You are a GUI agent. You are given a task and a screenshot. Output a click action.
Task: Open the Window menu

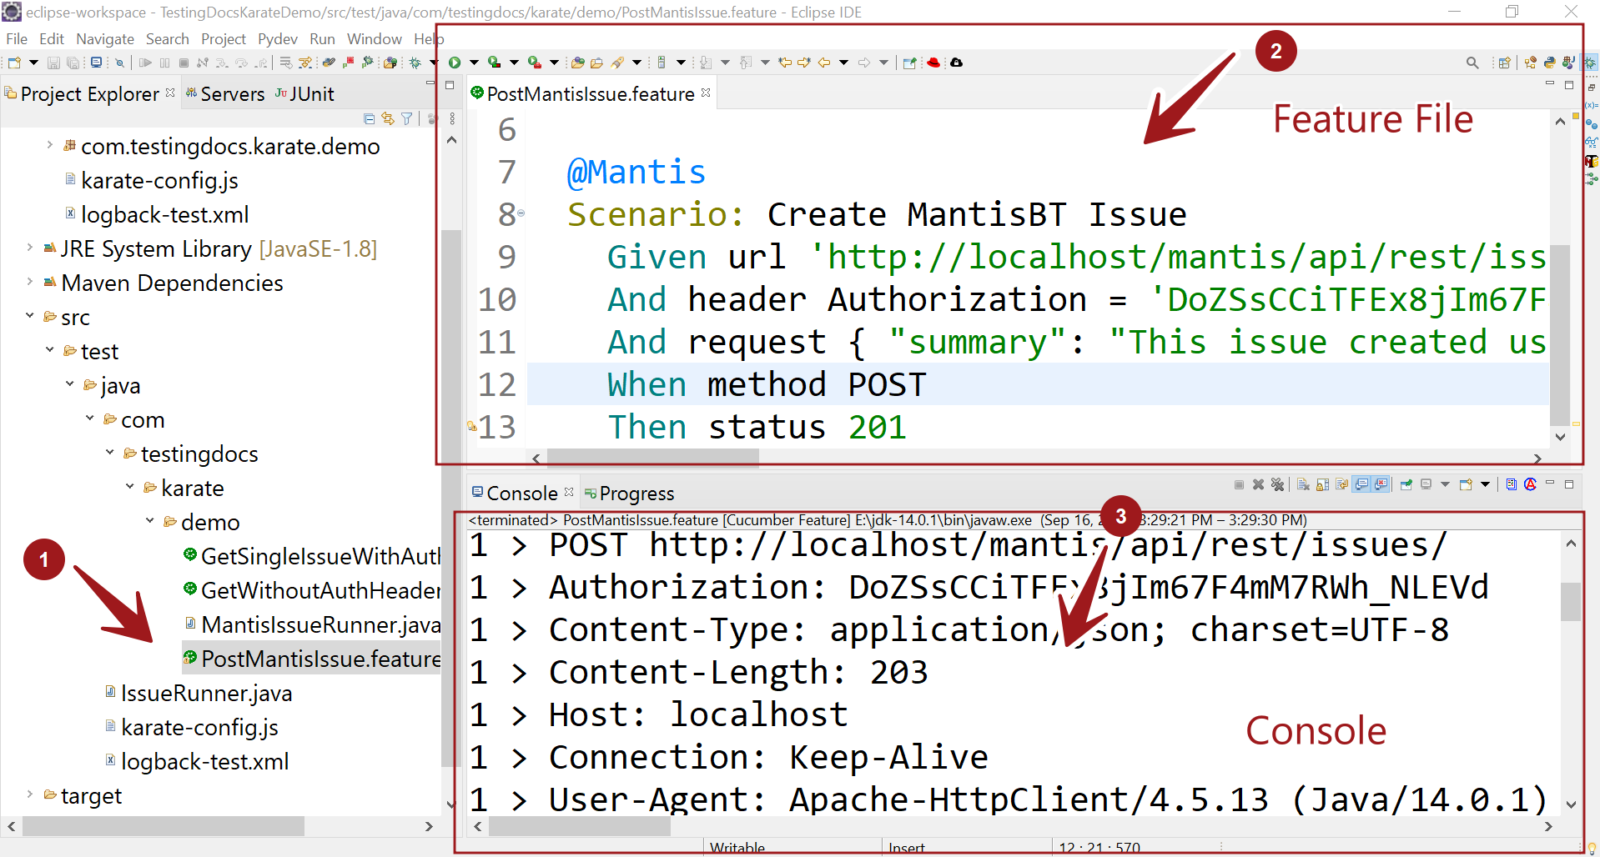point(375,39)
